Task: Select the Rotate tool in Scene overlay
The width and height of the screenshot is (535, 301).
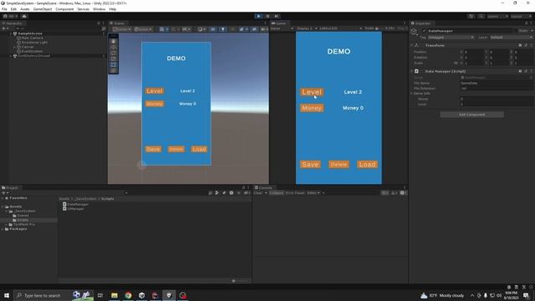Action: click(114, 53)
